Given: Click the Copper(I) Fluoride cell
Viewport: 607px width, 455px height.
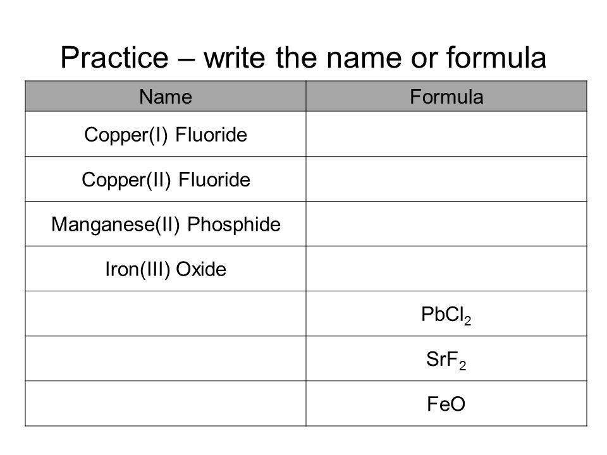Looking at the screenshot, I should point(166,134).
